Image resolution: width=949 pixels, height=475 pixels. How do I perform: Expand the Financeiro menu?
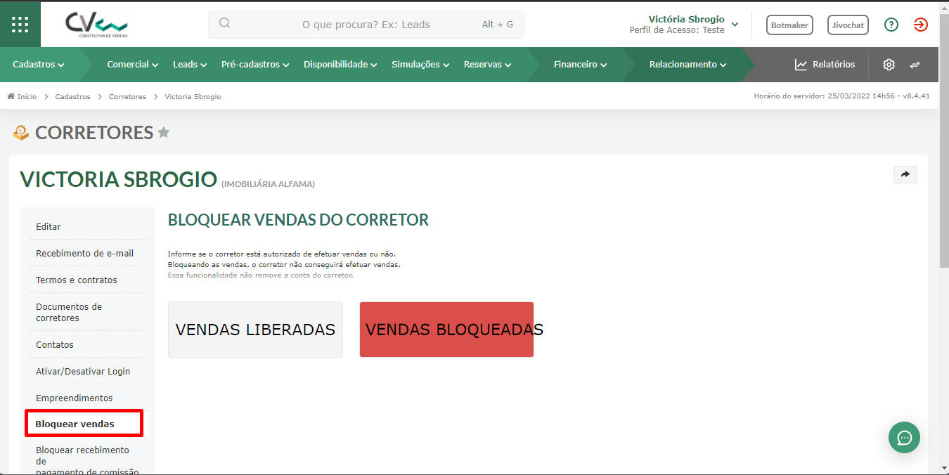(x=581, y=65)
